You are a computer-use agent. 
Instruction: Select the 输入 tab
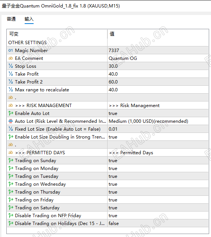[x=29, y=19]
